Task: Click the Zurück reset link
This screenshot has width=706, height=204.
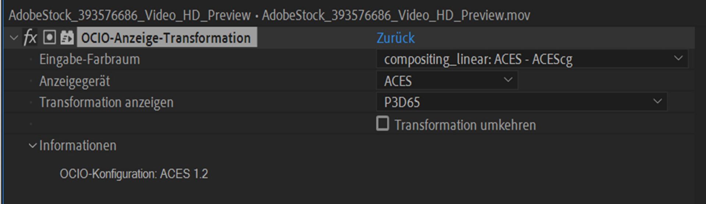Action: point(395,38)
